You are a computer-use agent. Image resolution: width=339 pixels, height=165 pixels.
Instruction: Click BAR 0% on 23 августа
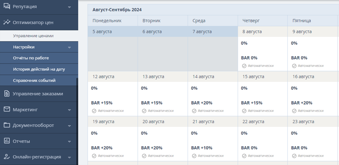pyautogui.click(x=299, y=148)
